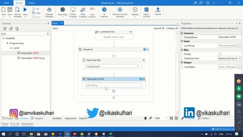Toggle the Private checkbox
Viewport: 243px width, 137px height.
pyautogui.click(x=220, y=54)
